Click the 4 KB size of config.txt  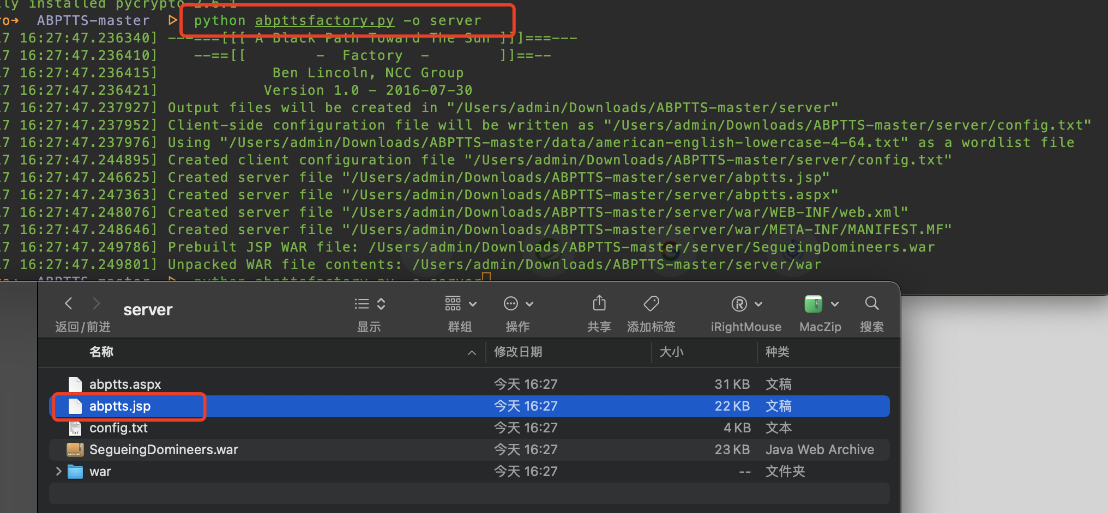click(x=737, y=428)
